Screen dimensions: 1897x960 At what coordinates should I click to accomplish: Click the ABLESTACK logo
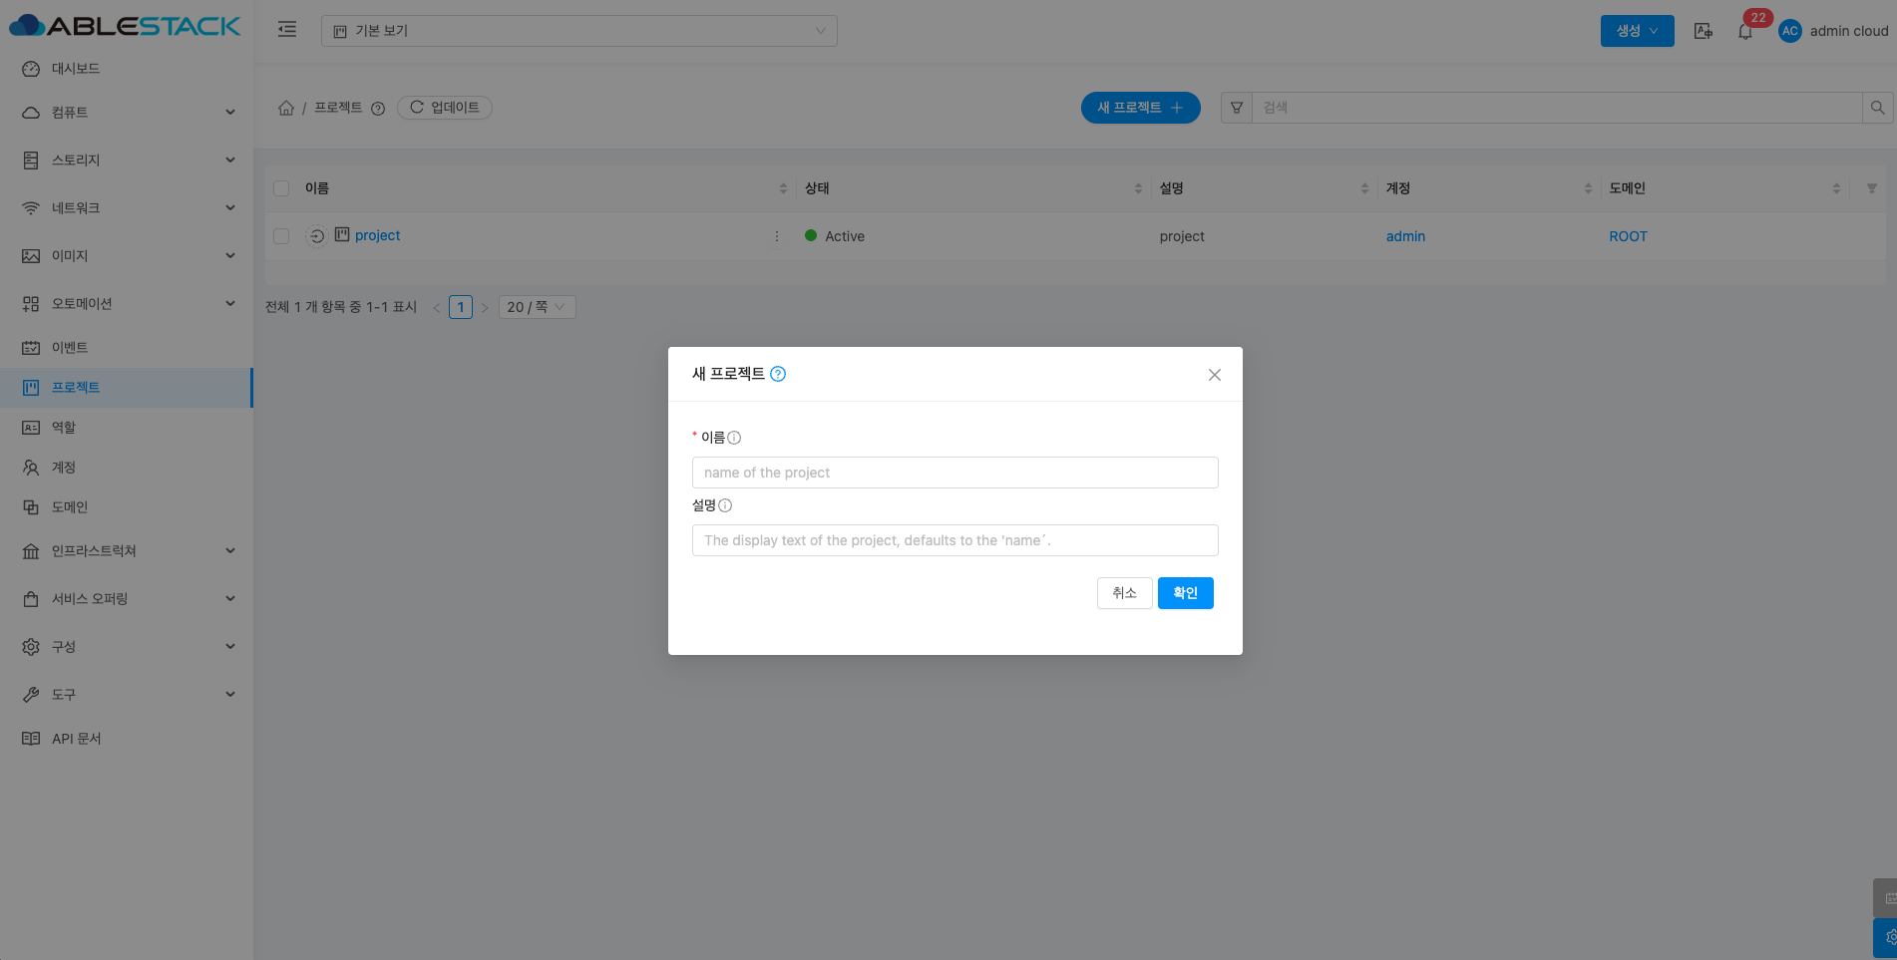(125, 26)
